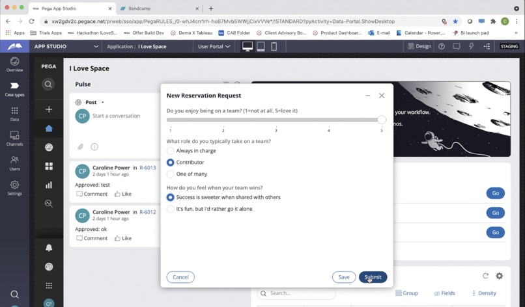
Task: Comment on the Approved: test post
Action: click(92, 194)
